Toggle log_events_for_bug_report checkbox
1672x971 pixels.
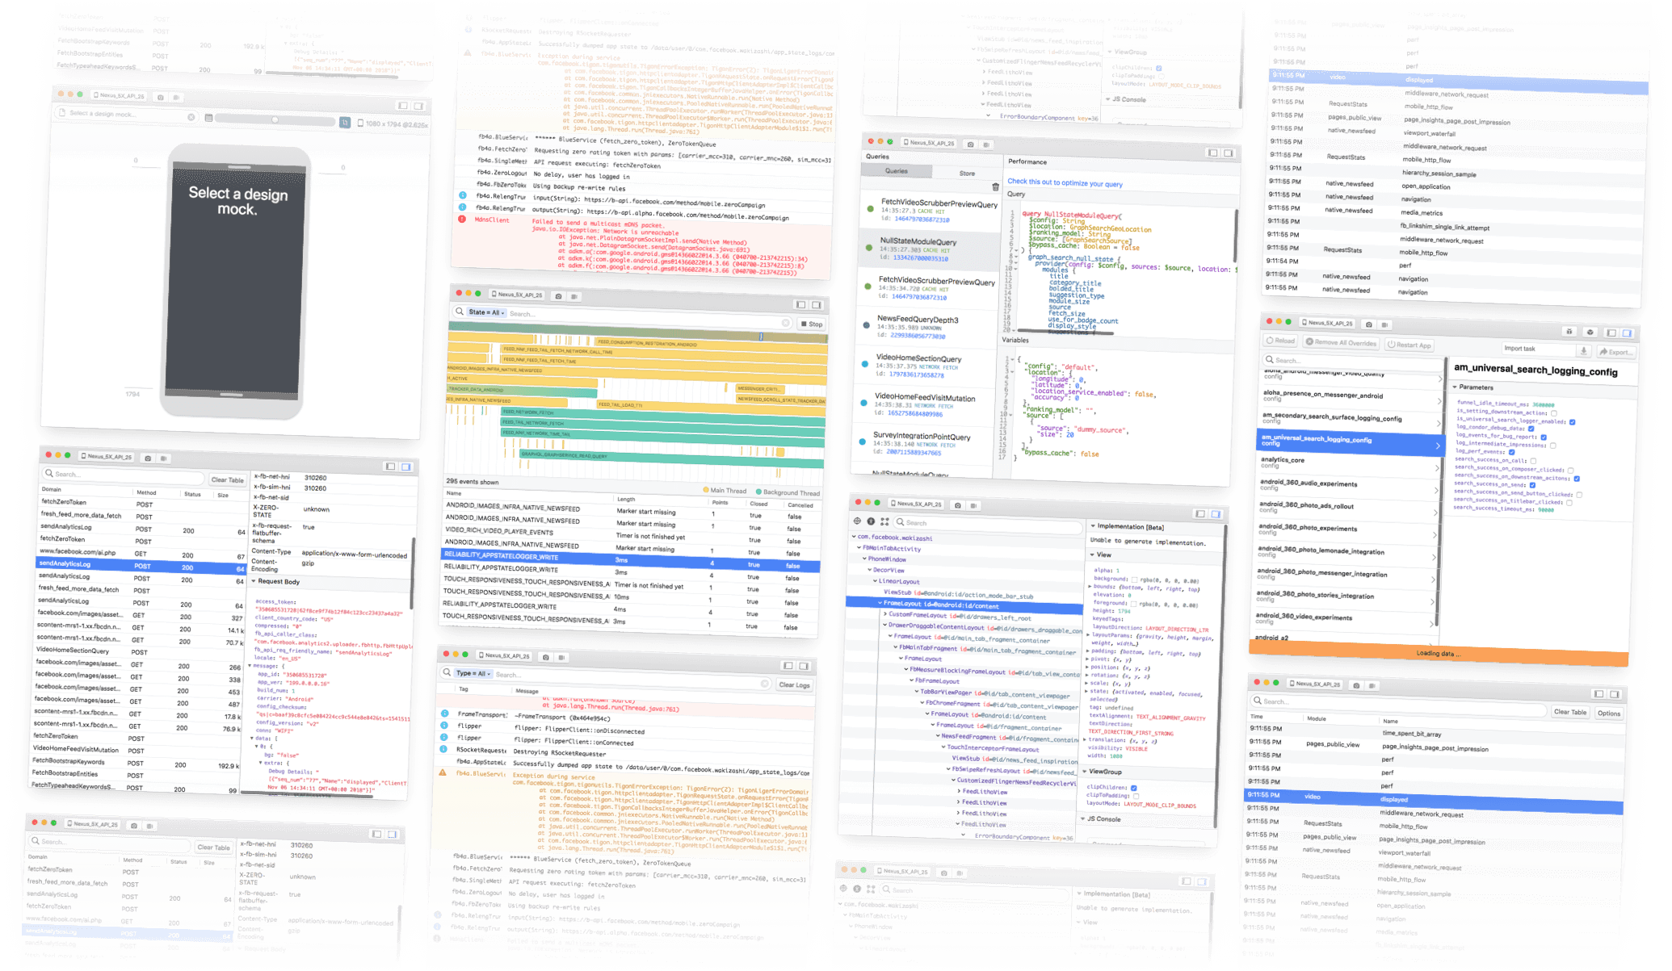[x=1544, y=437]
